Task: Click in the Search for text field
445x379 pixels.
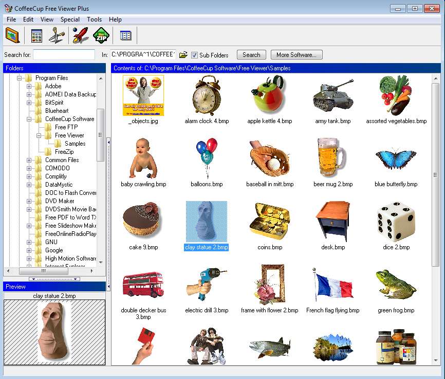Action: pos(64,55)
